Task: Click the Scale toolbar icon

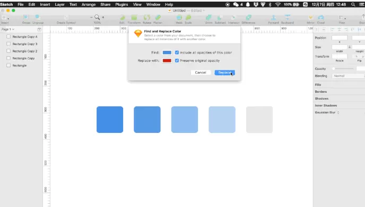Action: 188,17
